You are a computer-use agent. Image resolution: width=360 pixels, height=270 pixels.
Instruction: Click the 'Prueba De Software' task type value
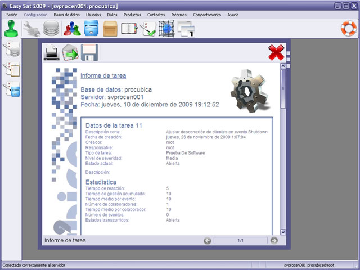pos(186,153)
